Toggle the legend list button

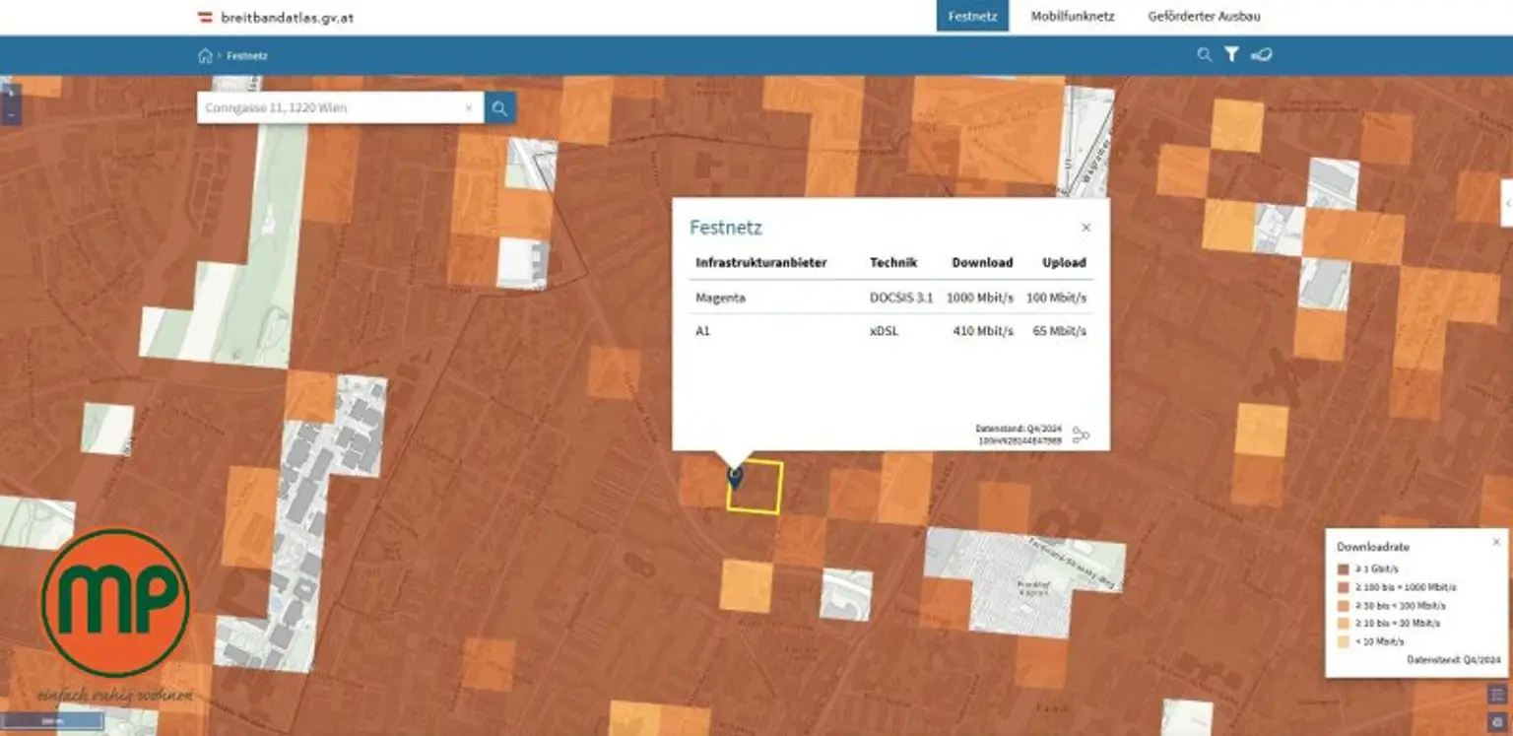tap(1497, 695)
